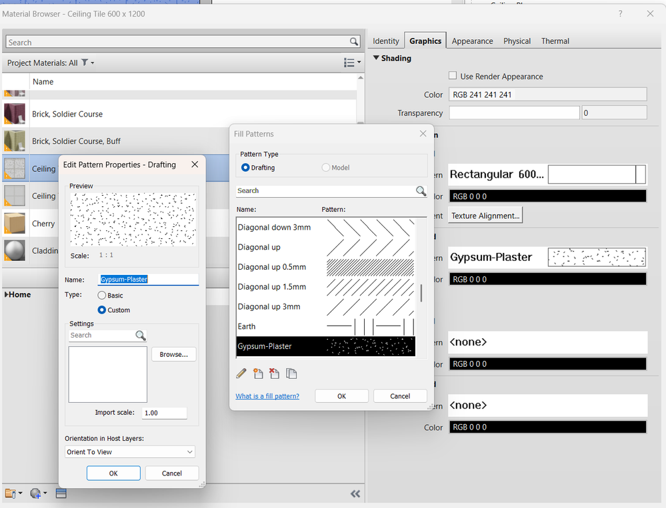Click OK in Fill Patterns dialog
Screen dimensions: 666x508
click(x=341, y=396)
